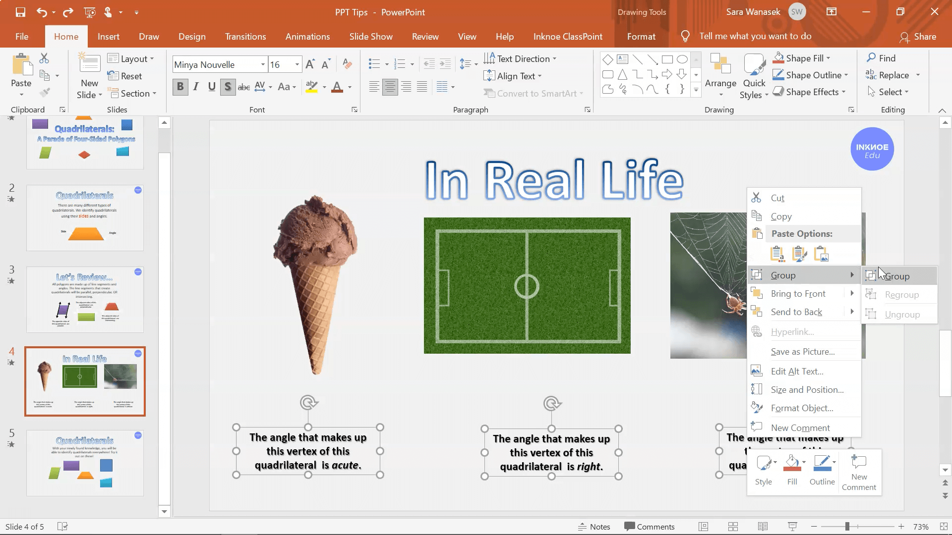The width and height of the screenshot is (952, 535).
Task: Select slide 3 thumbnail in panel
Action: (85, 301)
